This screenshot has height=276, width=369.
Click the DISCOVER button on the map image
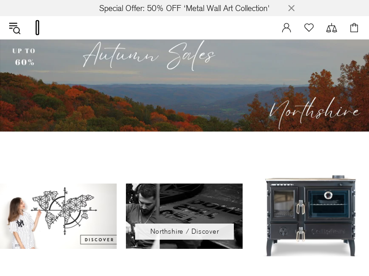point(99,240)
